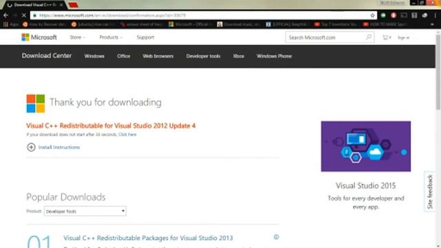Open the Apps bookmarks shortcut
This screenshot has height=248, width=441.
click(11, 25)
